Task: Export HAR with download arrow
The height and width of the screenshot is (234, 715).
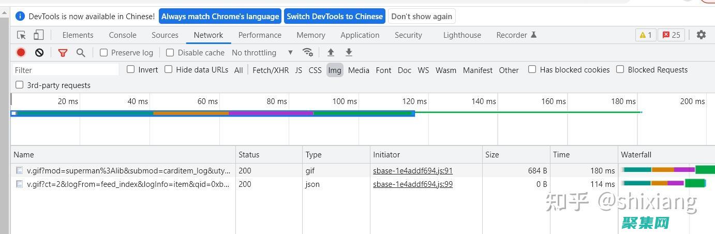Action: click(x=349, y=52)
